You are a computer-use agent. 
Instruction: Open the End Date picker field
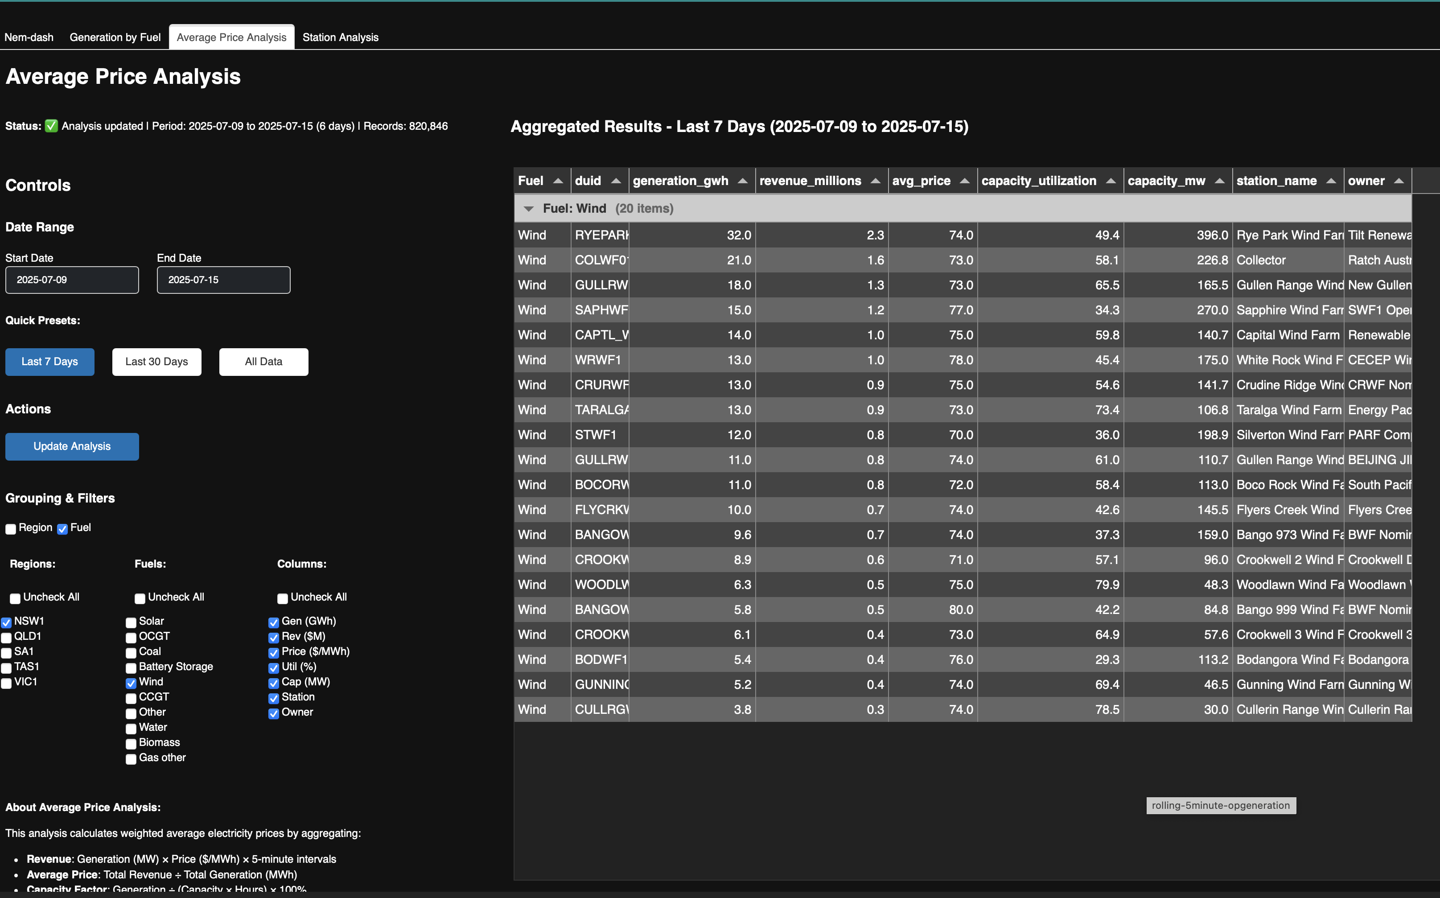[x=223, y=280]
